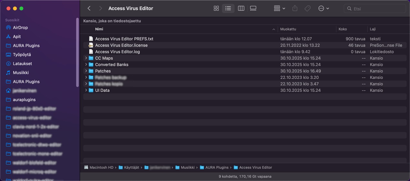Open Lataukset in the sidebar
Image resolution: width=410 pixels, height=181 pixels.
[x=22, y=64]
